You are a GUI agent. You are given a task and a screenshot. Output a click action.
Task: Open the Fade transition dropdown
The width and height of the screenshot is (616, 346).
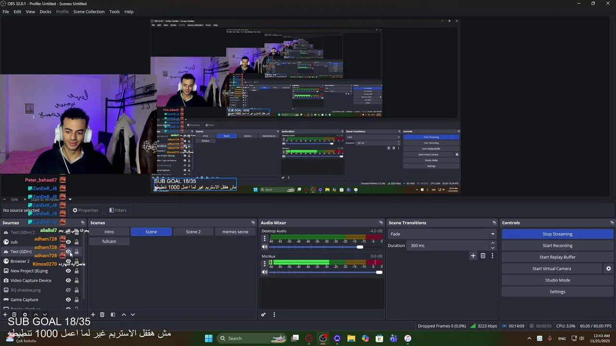pos(442,234)
